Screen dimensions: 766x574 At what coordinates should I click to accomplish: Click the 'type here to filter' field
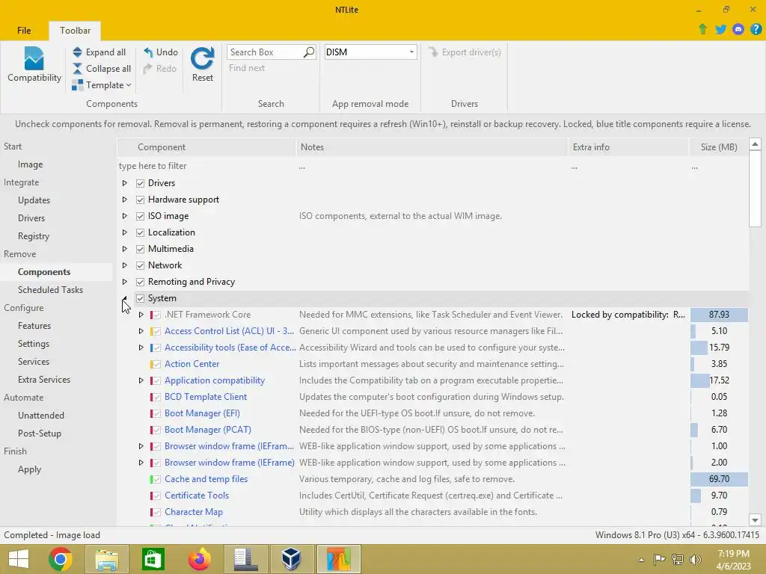(x=205, y=166)
